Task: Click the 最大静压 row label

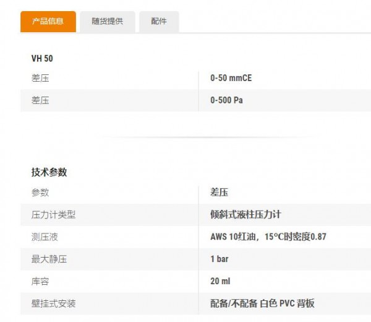Action: (x=49, y=259)
